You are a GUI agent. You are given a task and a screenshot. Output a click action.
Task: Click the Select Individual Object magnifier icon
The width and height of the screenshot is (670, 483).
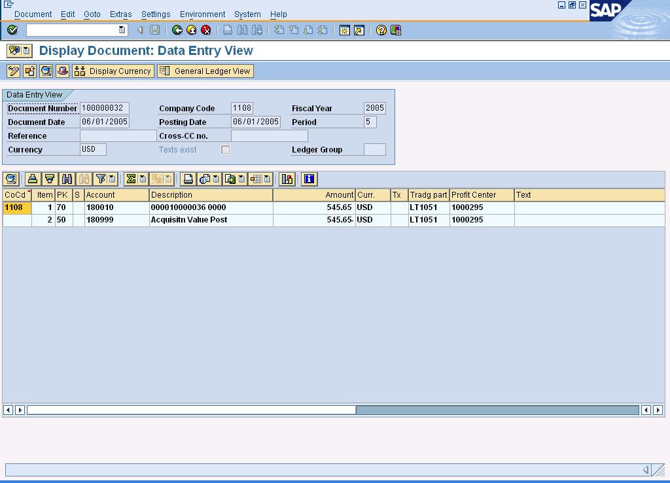pyautogui.click(x=46, y=71)
